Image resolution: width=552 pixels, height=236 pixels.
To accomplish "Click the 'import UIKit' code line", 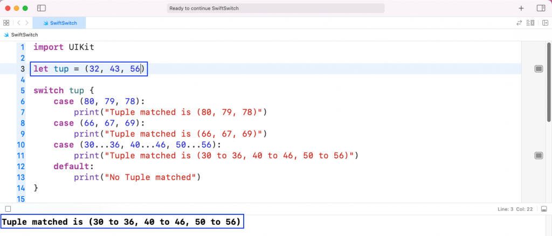I will (64, 47).
